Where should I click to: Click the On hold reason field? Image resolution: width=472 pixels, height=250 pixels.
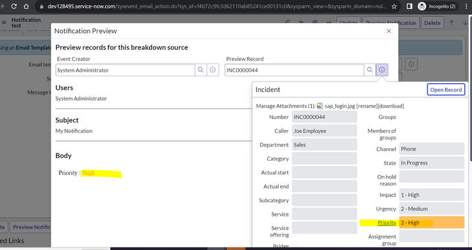coord(432,177)
